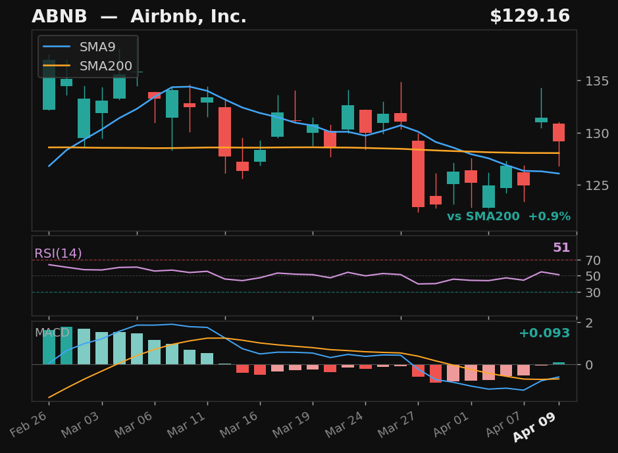This screenshot has width=618, height=453.
Task: Click the last teal MACD histogram bar
Action: (x=559, y=362)
